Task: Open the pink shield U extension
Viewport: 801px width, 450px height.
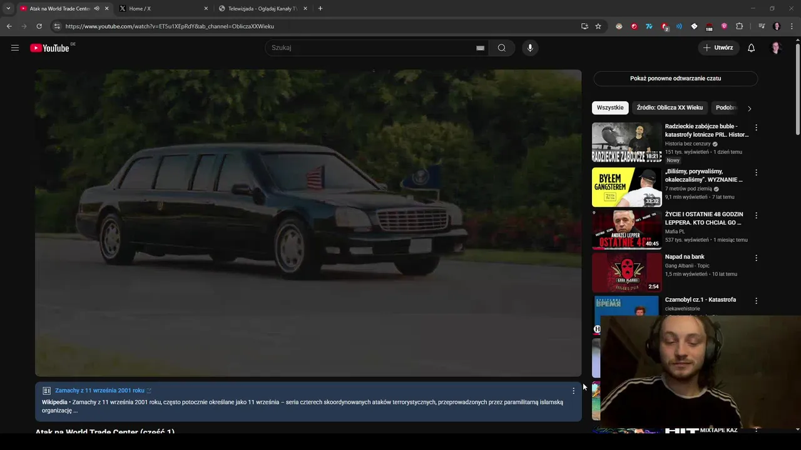Action: pos(724,26)
